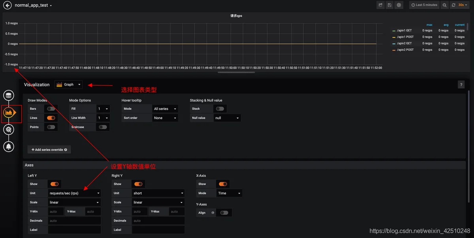474x238 pixels.
Task: Change the hover tooltip Mode dropdown
Action: 165,109
